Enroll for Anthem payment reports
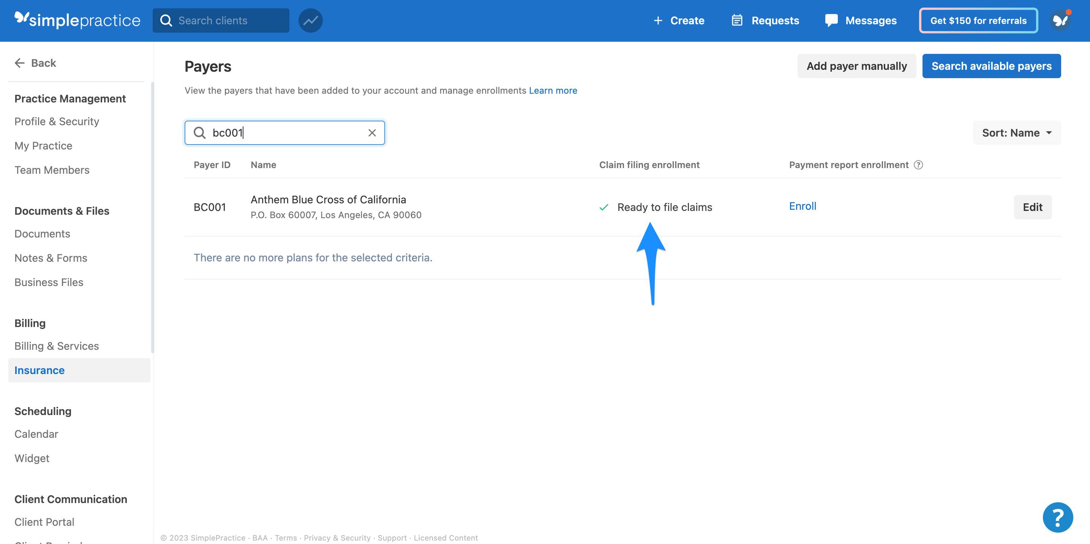The image size is (1090, 544). [x=802, y=206]
